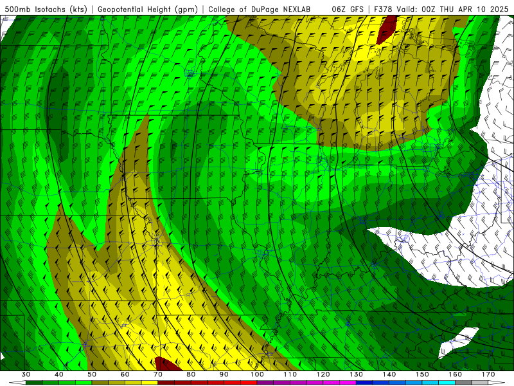Click the '70' label on the color scale
514x386 pixels.
pos(158,374)
